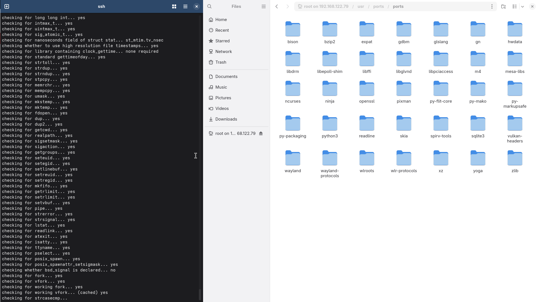Select Trash in the sidebar
Screen dimensions: 536x302
220,62
